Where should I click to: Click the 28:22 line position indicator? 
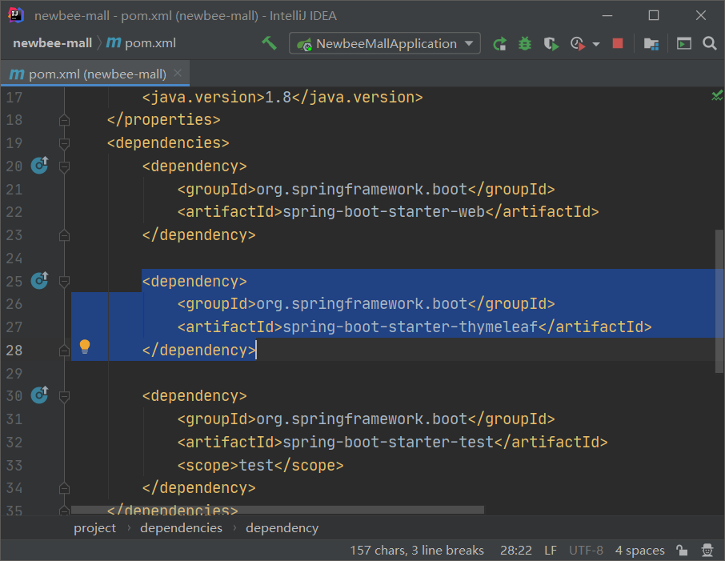tap(516, 550)
